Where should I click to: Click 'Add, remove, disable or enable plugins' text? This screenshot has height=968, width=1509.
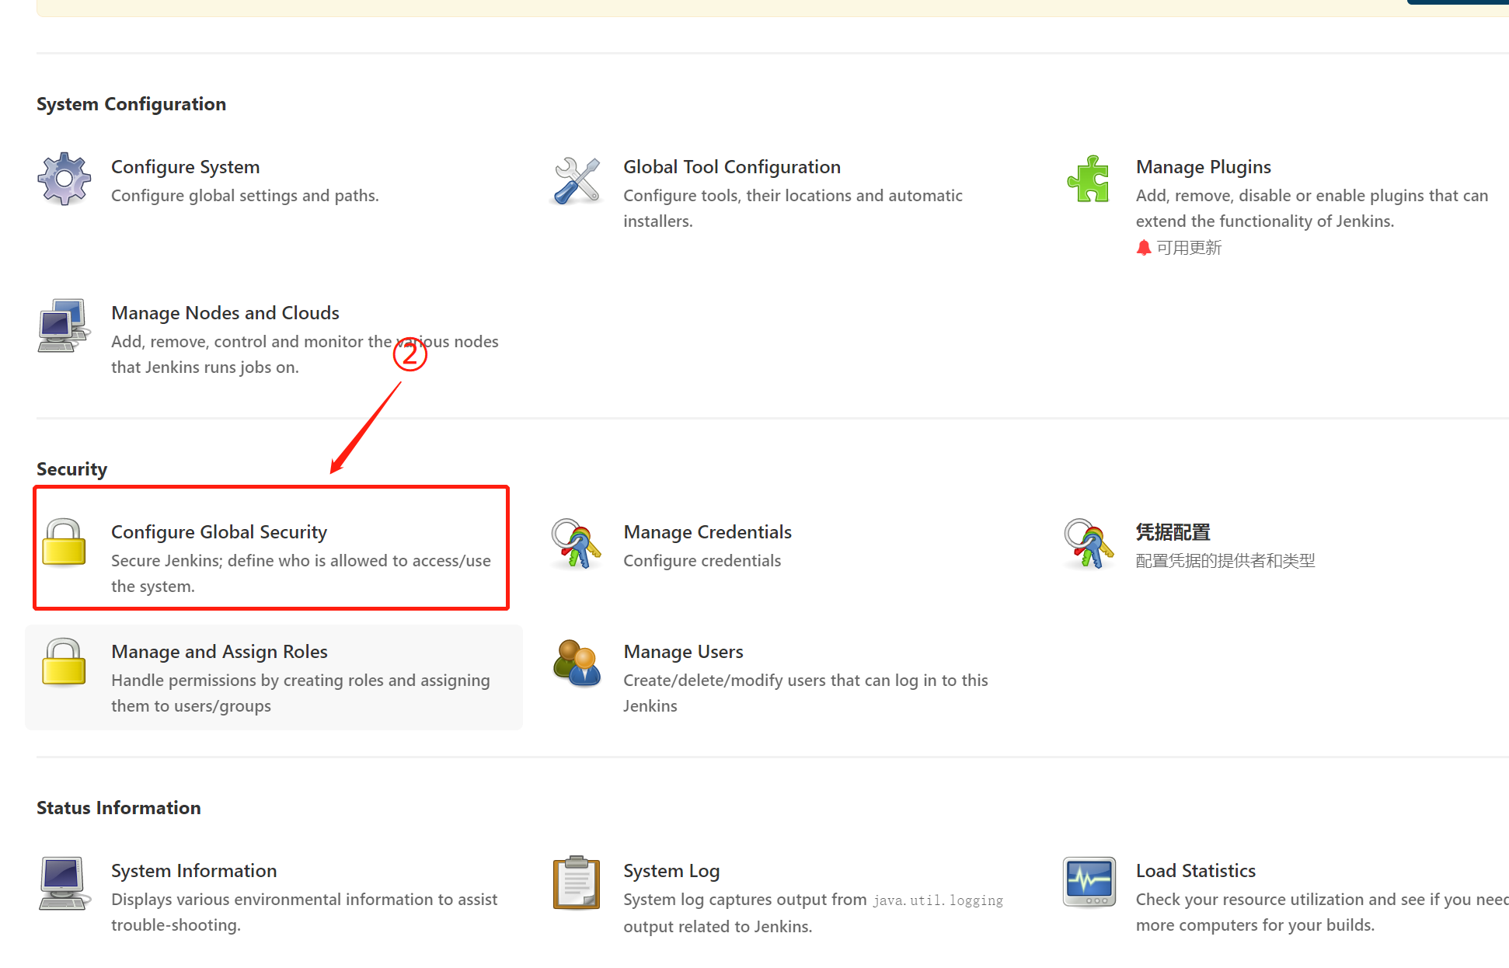point(1312,208)
